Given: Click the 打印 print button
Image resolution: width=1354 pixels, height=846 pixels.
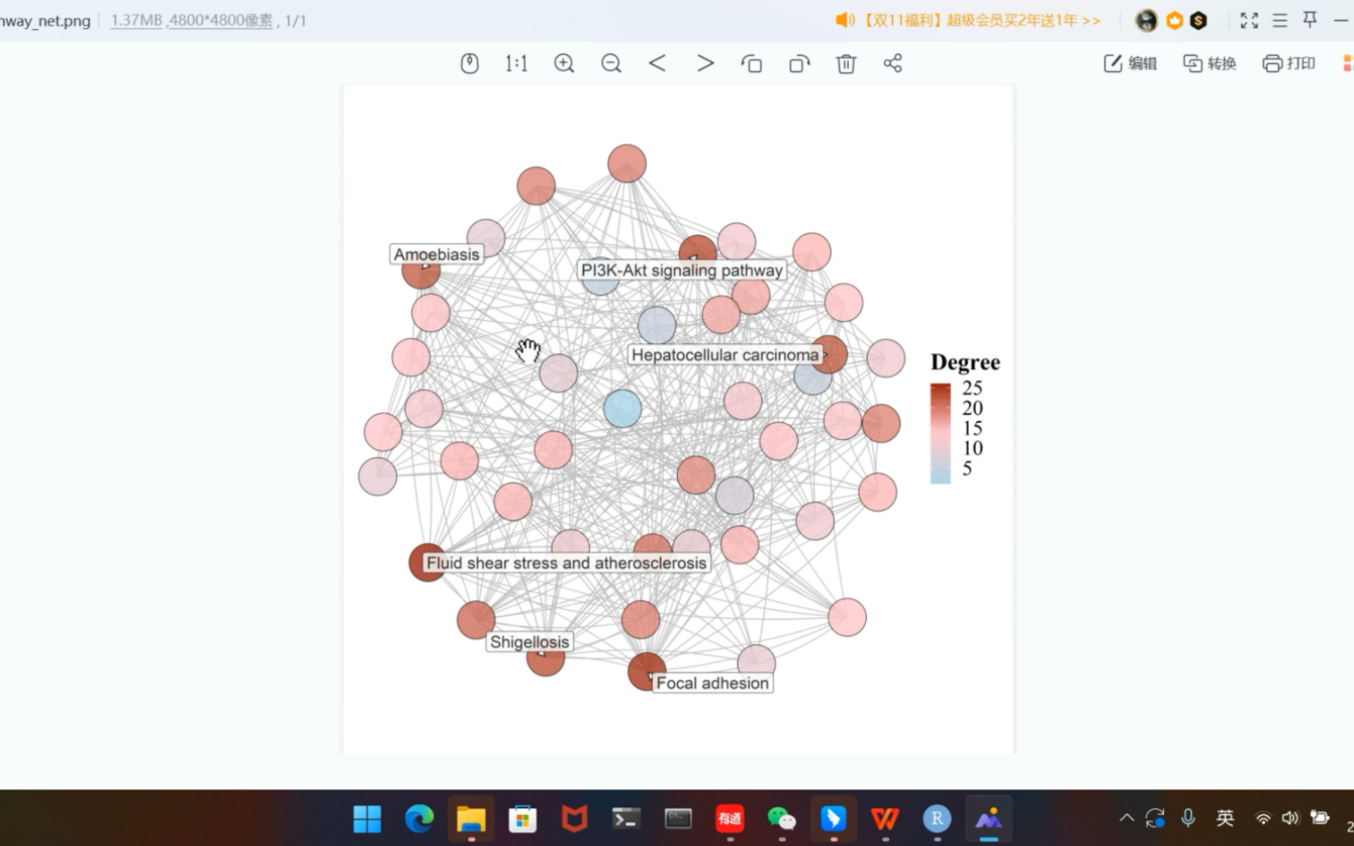Looking at the screenshot, I should pyautogui.click(x=1289, y=63).
